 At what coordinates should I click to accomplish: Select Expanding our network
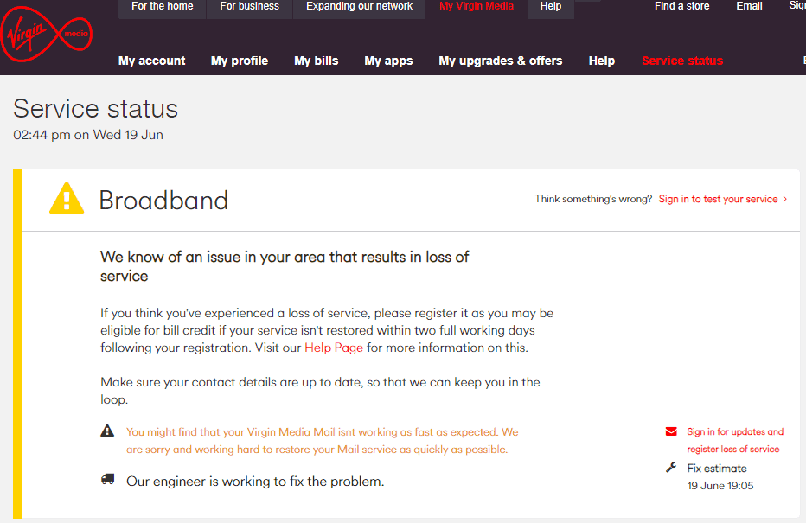(x=359, y=6)
